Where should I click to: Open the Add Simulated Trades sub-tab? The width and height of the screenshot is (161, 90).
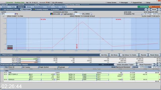[10, 9]
